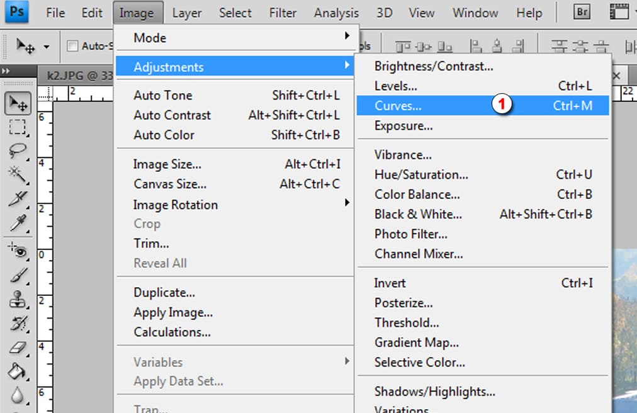Choose Levels adjustment

pyautogui.click(x=483, y=86)
